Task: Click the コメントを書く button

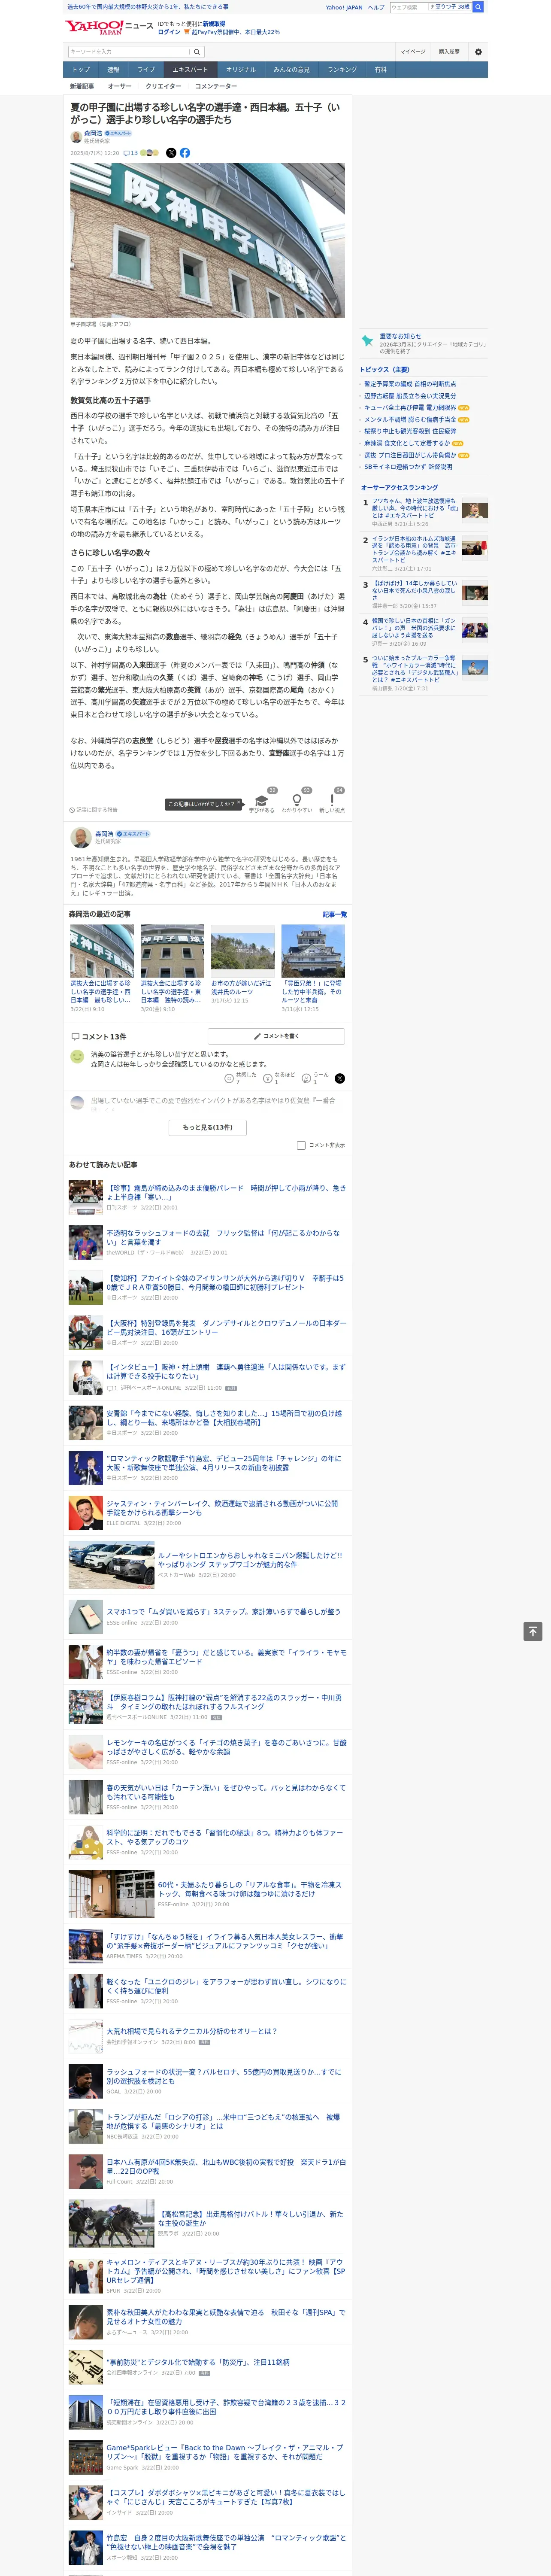Action: click(x=276, y=1036)
